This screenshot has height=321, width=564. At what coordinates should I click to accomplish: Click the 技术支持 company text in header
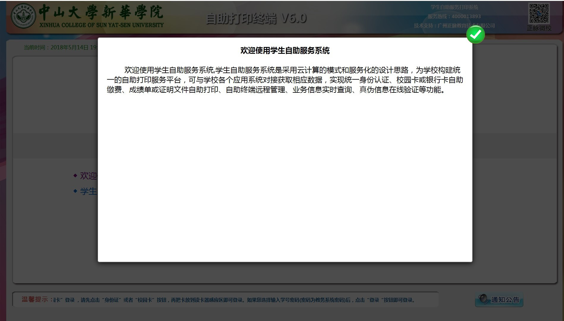click(x=454, y=26)
